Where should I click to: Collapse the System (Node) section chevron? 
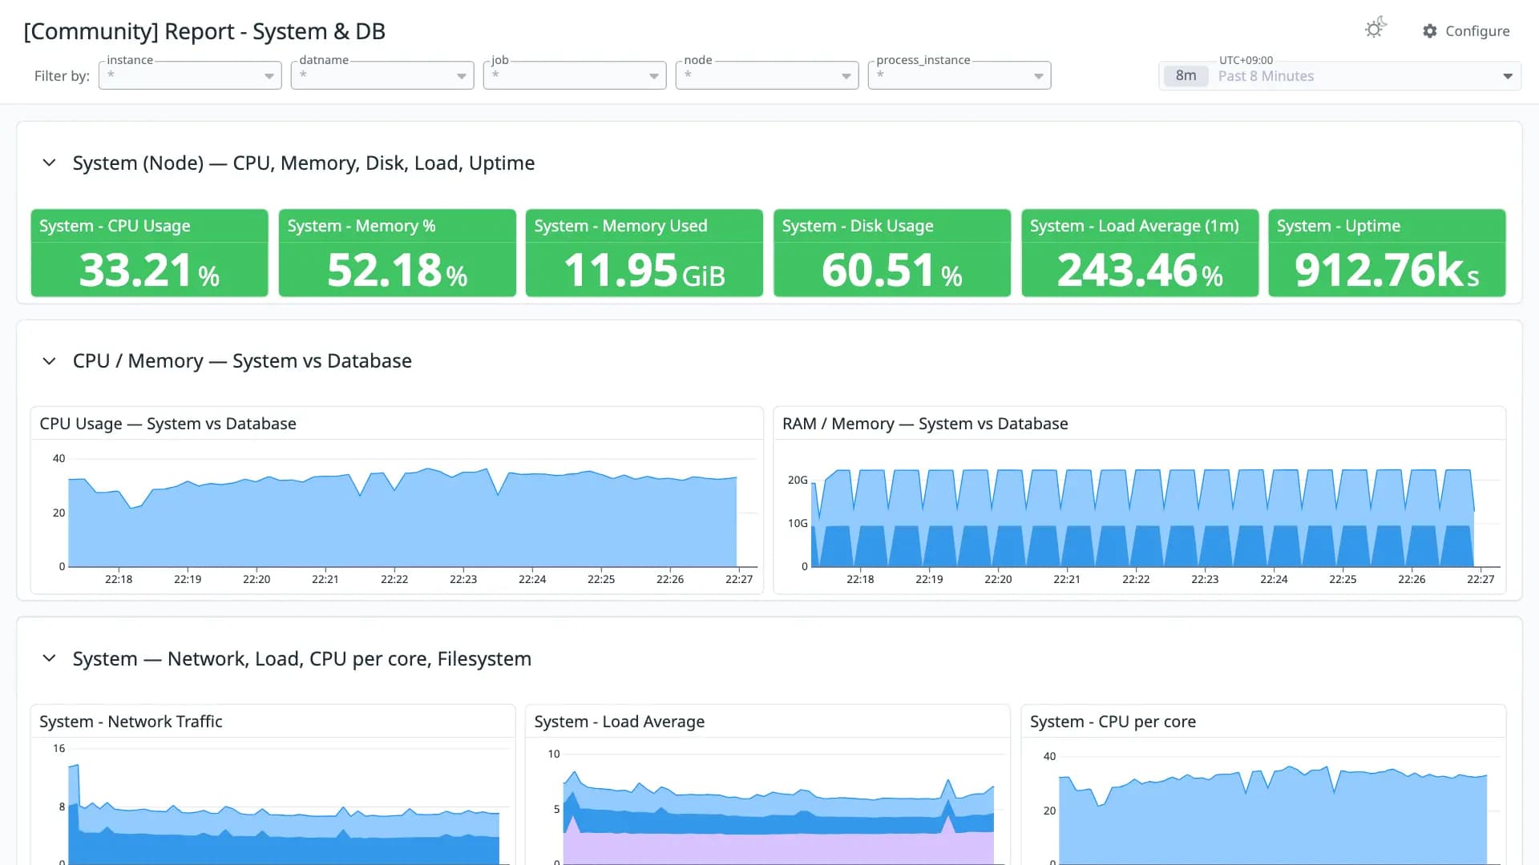coord(49,163)
